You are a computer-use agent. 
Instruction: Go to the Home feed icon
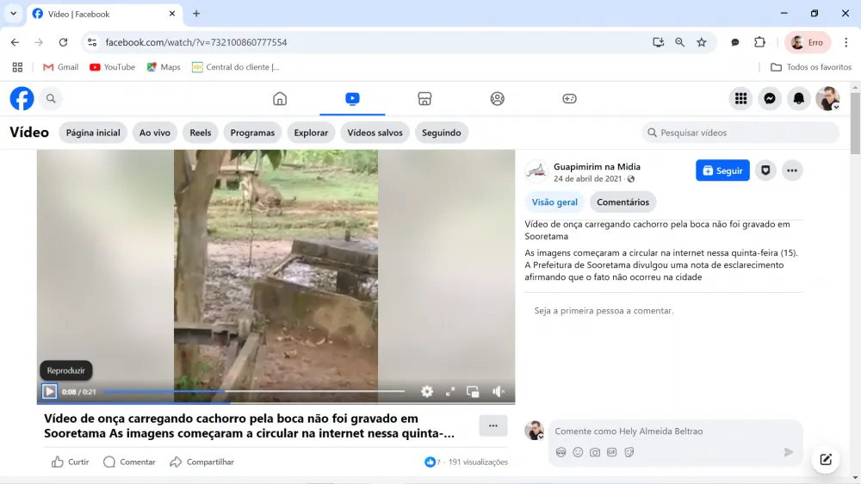tap(280, 99)
